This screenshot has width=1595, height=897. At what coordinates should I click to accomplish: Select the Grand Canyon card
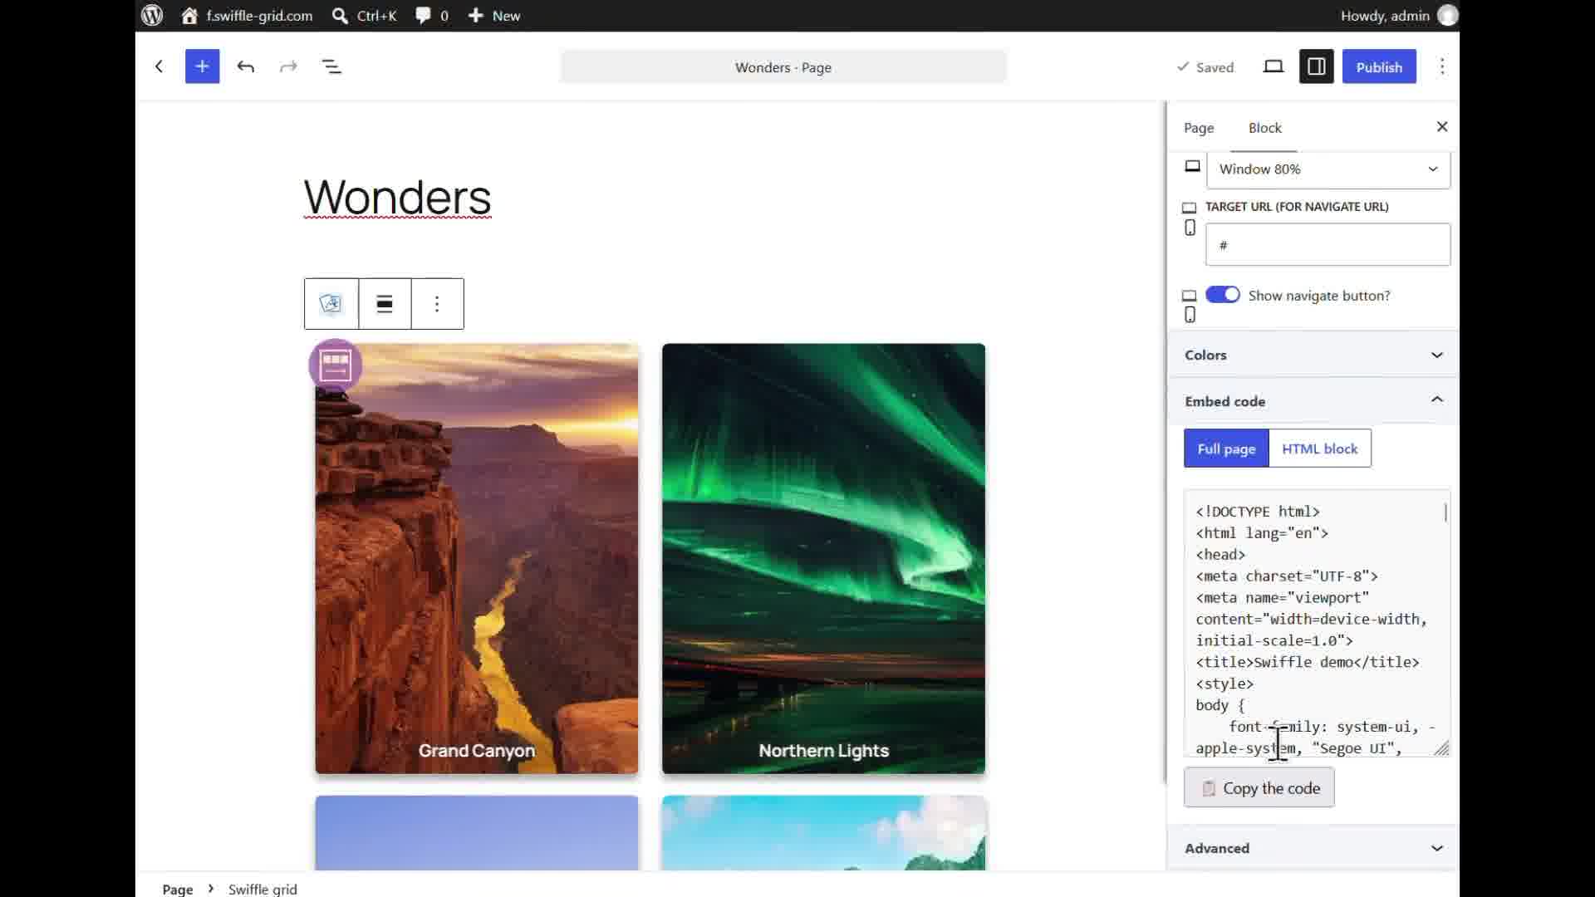477,559
